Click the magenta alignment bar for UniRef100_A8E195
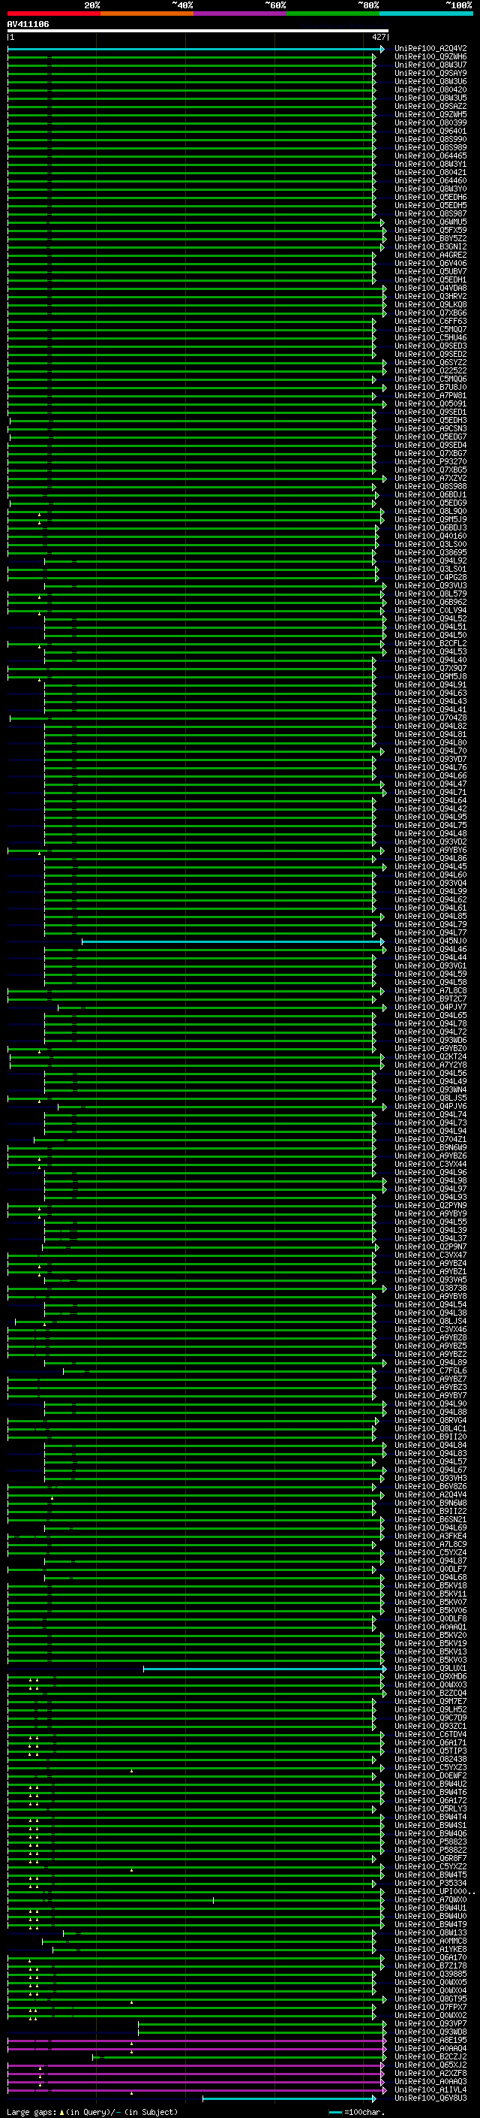The width and height of the screenshot is (480, 2118). click(196, 2041)
